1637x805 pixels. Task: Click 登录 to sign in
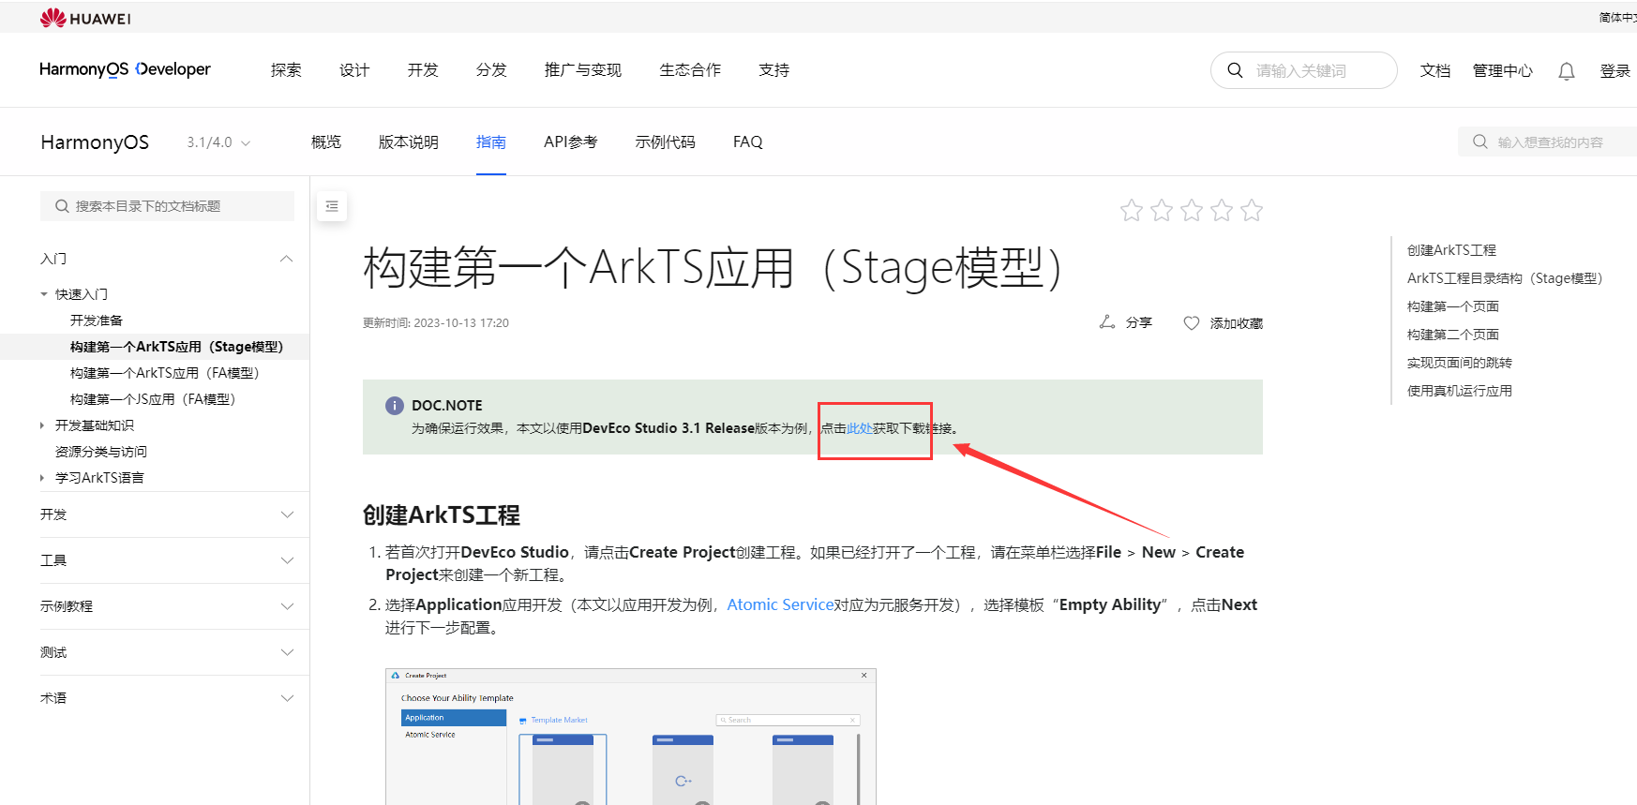[x=1615, y=71]
